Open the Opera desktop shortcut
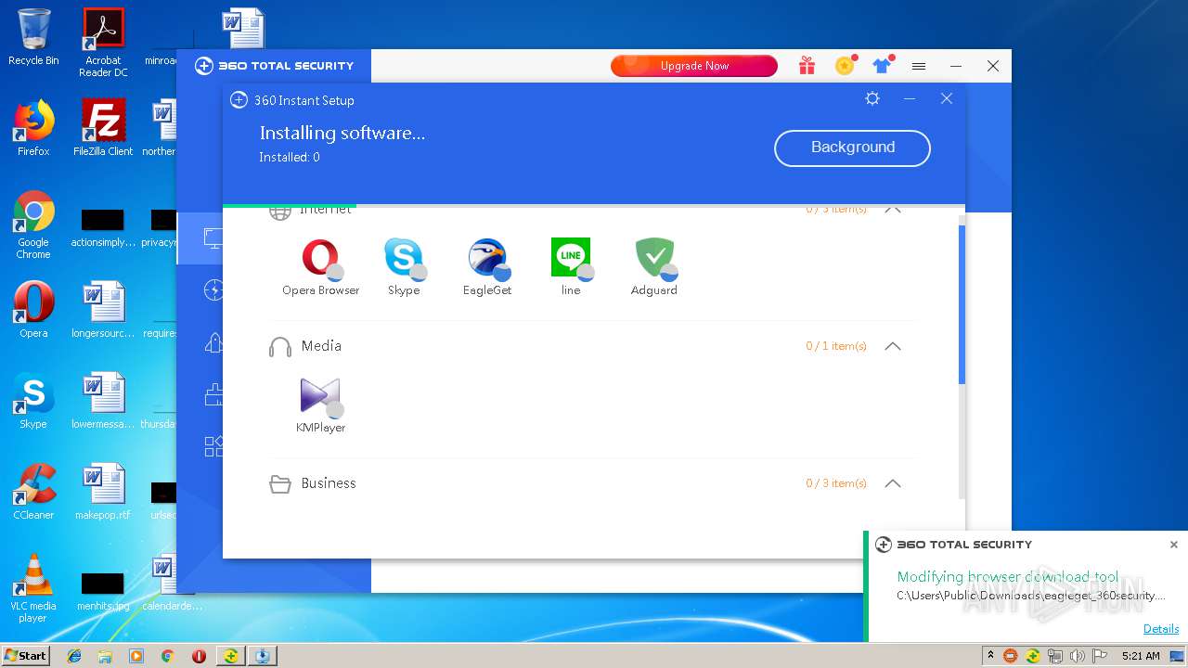Image resolution: width=1188 pixels, height=668 pixels. (33, 310)
